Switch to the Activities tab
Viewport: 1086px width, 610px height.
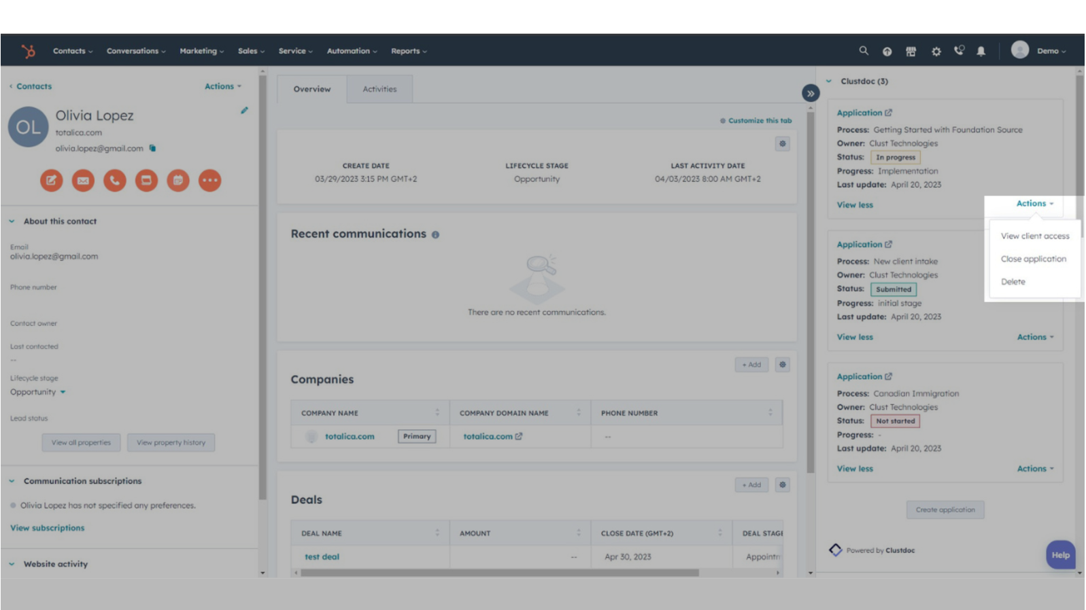pyautogui.click(x=379, y=89)
